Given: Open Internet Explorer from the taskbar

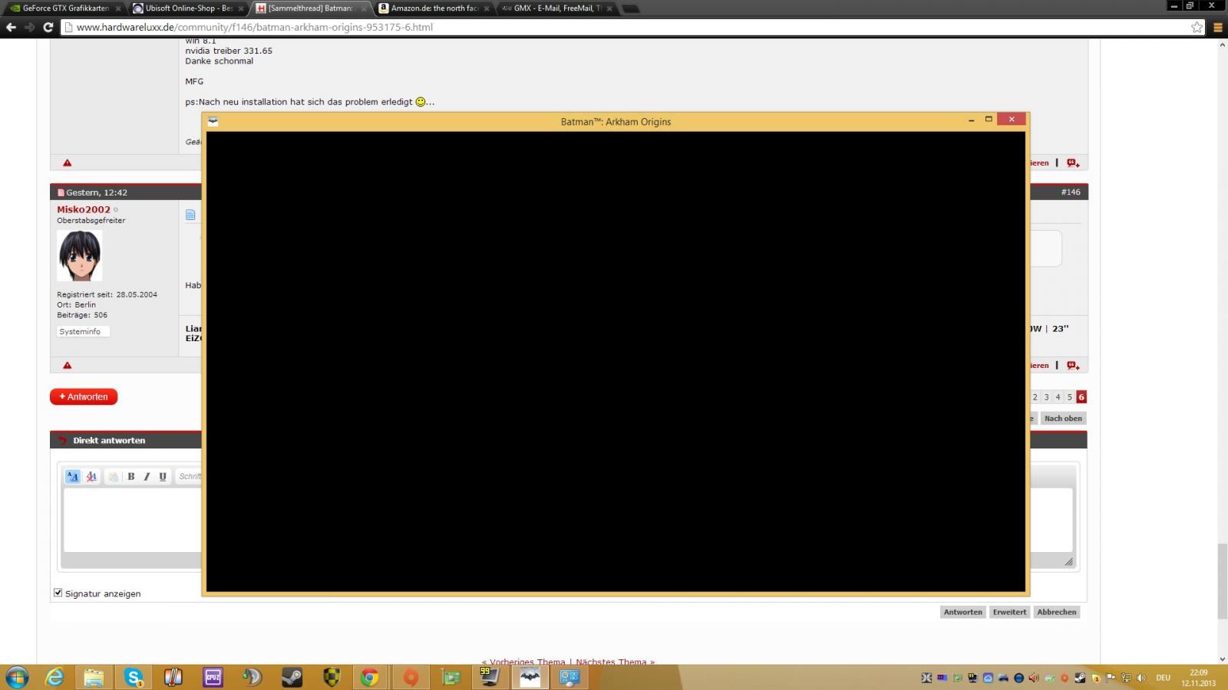Looking at the screenshot, I should 54,677.
